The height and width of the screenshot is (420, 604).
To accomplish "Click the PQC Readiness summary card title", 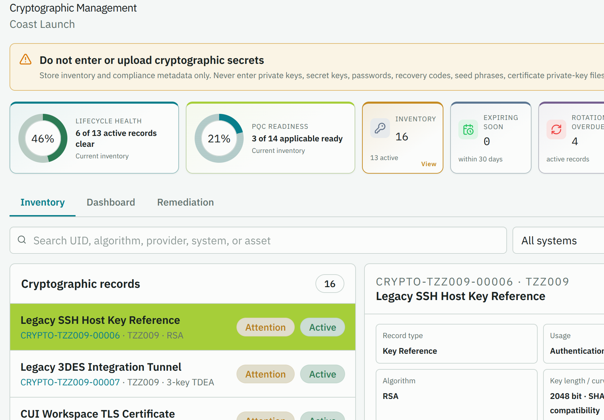I will coord(280,126).
